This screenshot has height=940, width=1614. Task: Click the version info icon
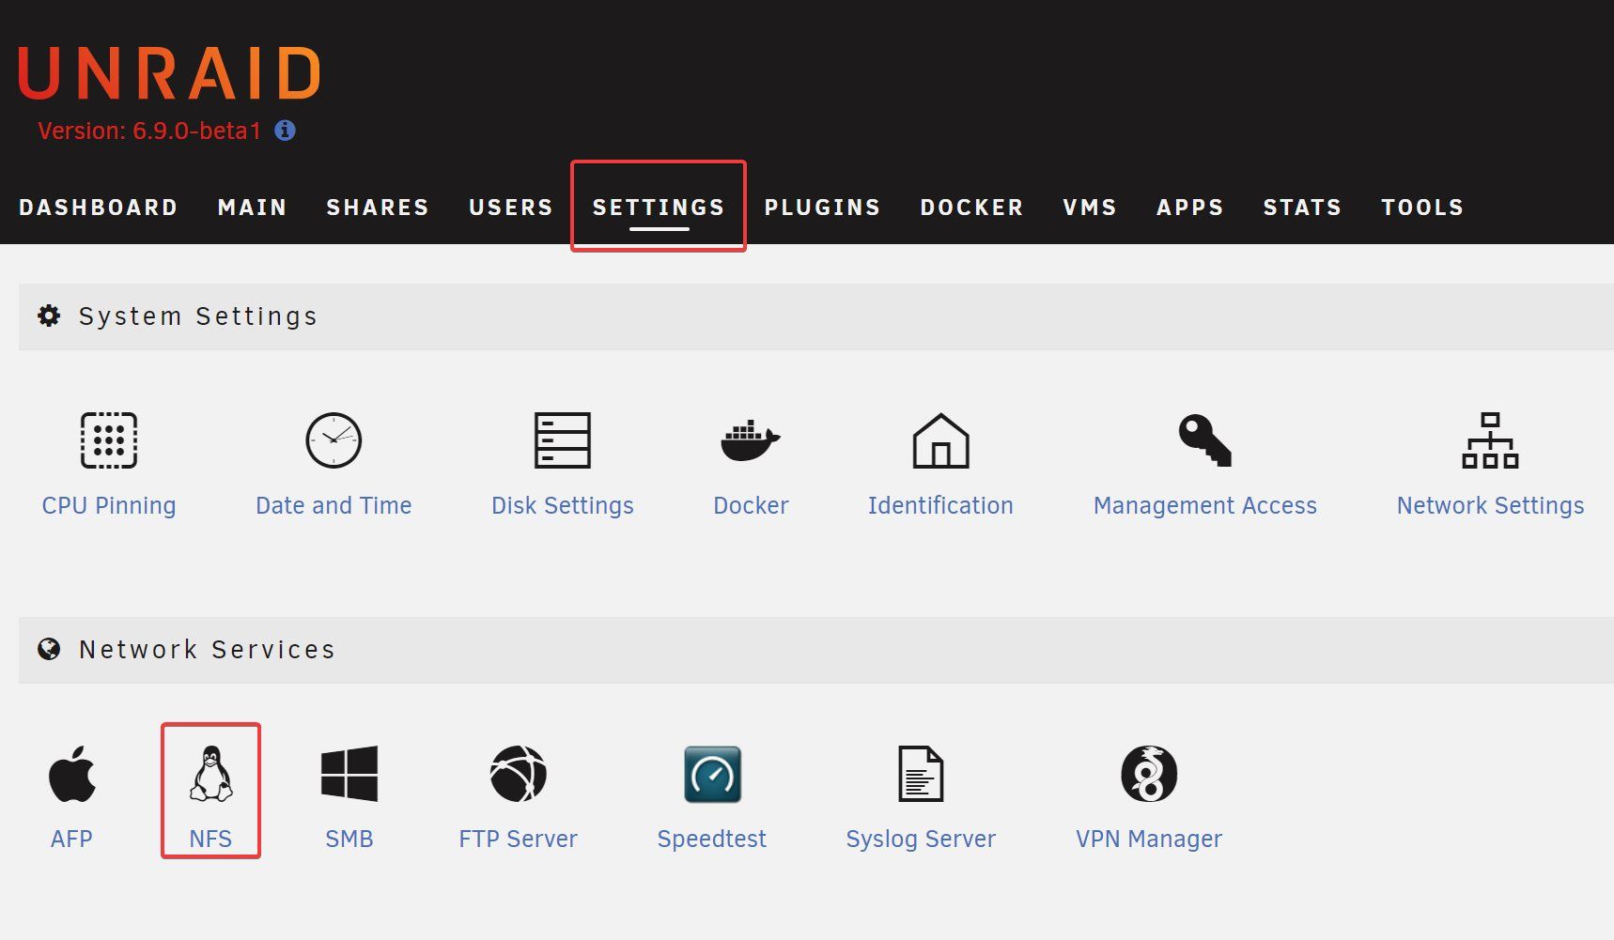click(285, 131)
